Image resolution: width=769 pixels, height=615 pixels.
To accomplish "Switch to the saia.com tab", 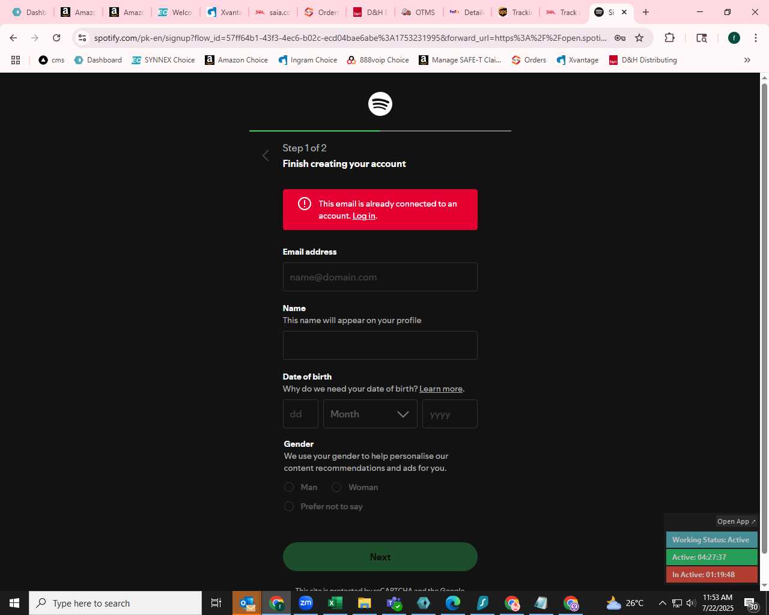I will pyautogui.click(x=273, y=12).
